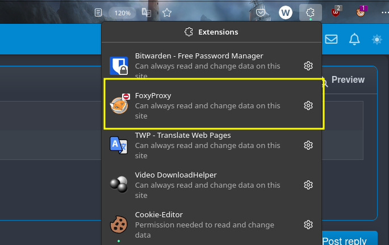Viewport: 389px width, 245px height.
Task: Open FoxyProxy settings gear
Action: tap(308, 105)
